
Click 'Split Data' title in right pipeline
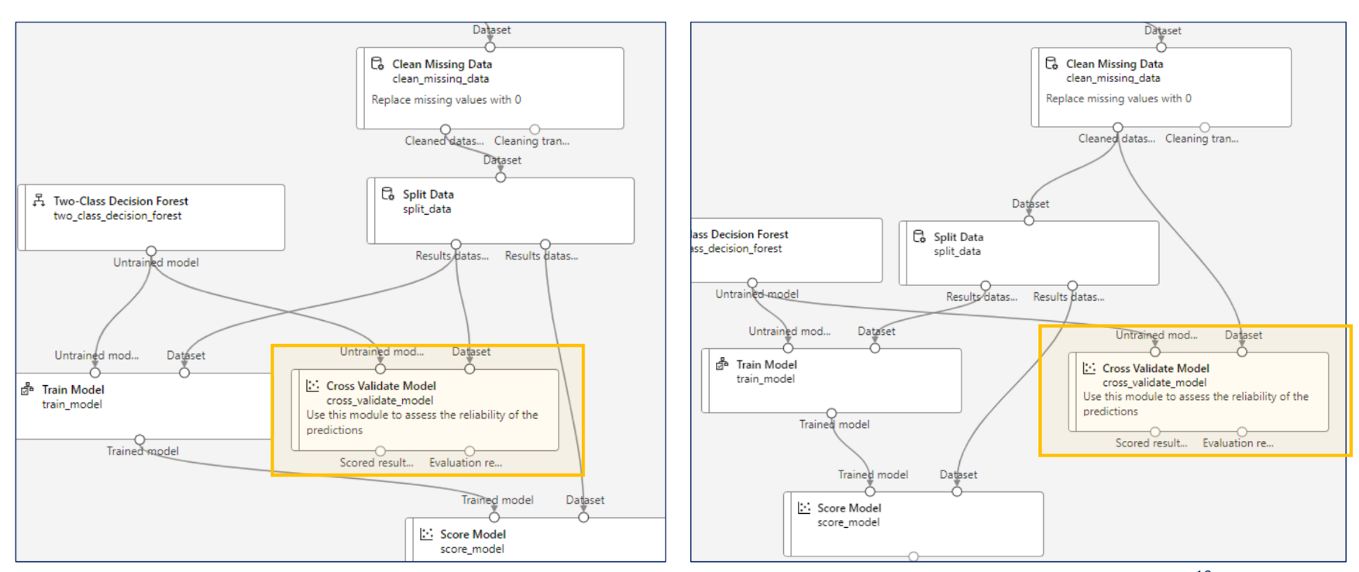click(958, 237)
